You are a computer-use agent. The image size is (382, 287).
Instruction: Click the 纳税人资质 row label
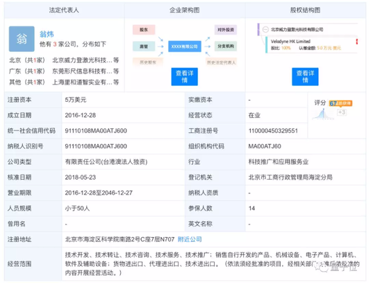pyautogui.click(x=204, y=193)
